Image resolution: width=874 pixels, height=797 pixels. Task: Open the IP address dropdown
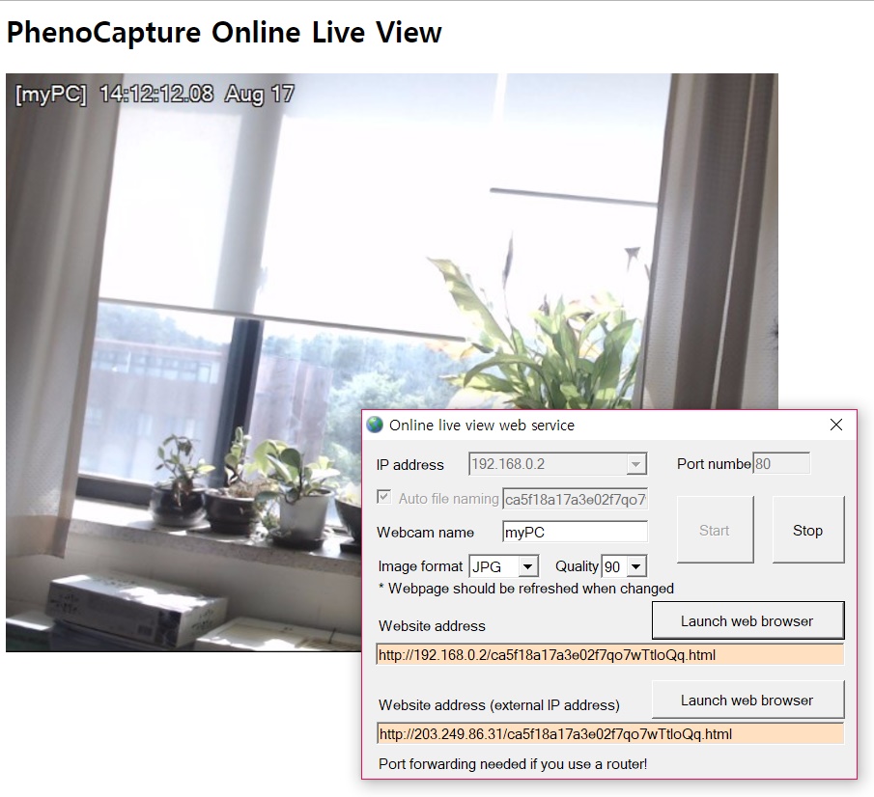[635, 464]
